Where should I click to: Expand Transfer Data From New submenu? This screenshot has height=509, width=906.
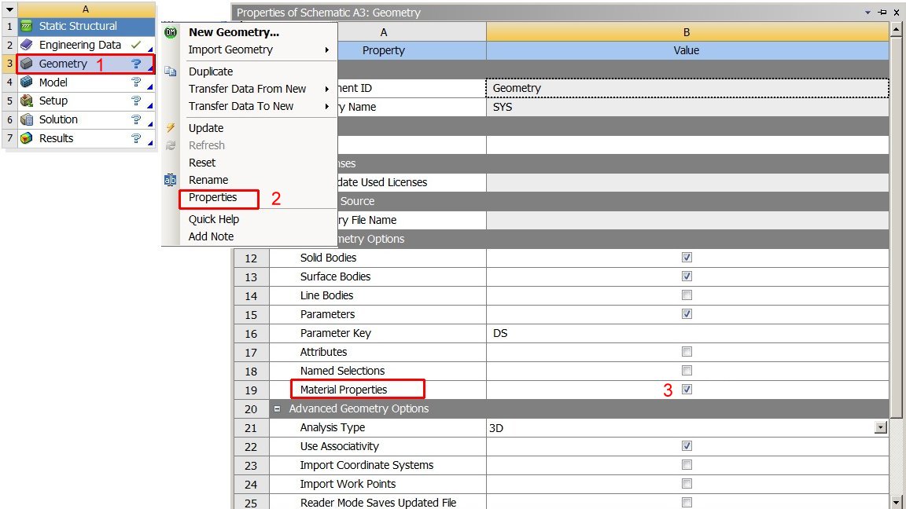327,89
